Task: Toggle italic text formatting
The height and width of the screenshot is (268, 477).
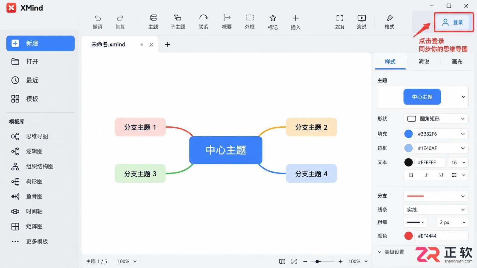Action: click(426, 175)
